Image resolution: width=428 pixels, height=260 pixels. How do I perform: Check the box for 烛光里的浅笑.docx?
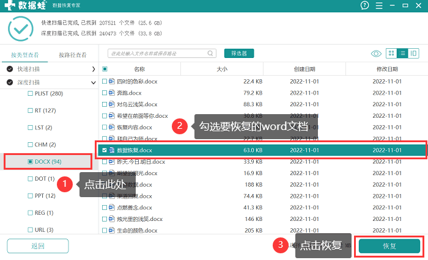point(105,219)
